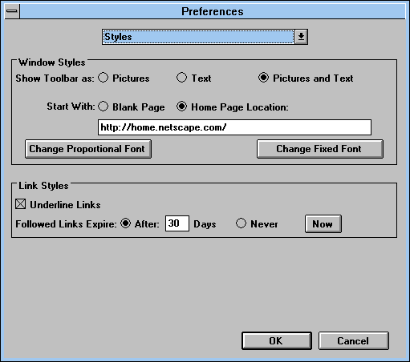Open the window system menu icon

(12, 11)
